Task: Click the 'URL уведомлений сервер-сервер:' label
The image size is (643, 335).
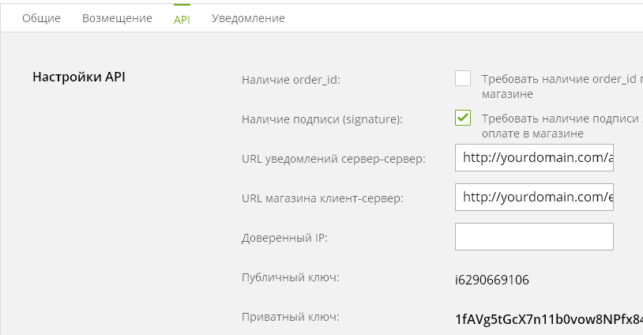Action: tap(333, 159)
